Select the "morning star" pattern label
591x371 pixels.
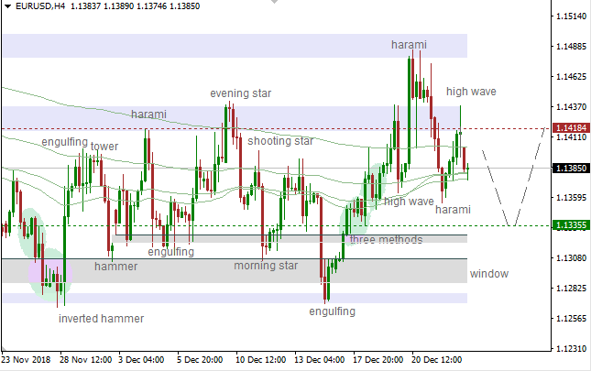pos(266,267)
